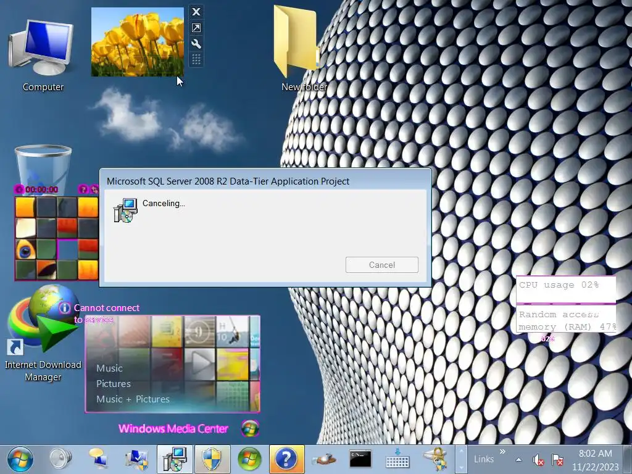Image resolution: width=632 pixels, height=474 pixels.
Task: Click the chat bubbles computer taskbar icon
Action: click(x=98, y=459)
